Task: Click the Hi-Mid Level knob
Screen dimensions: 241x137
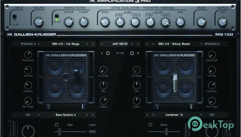Action: tap(135, 22)
